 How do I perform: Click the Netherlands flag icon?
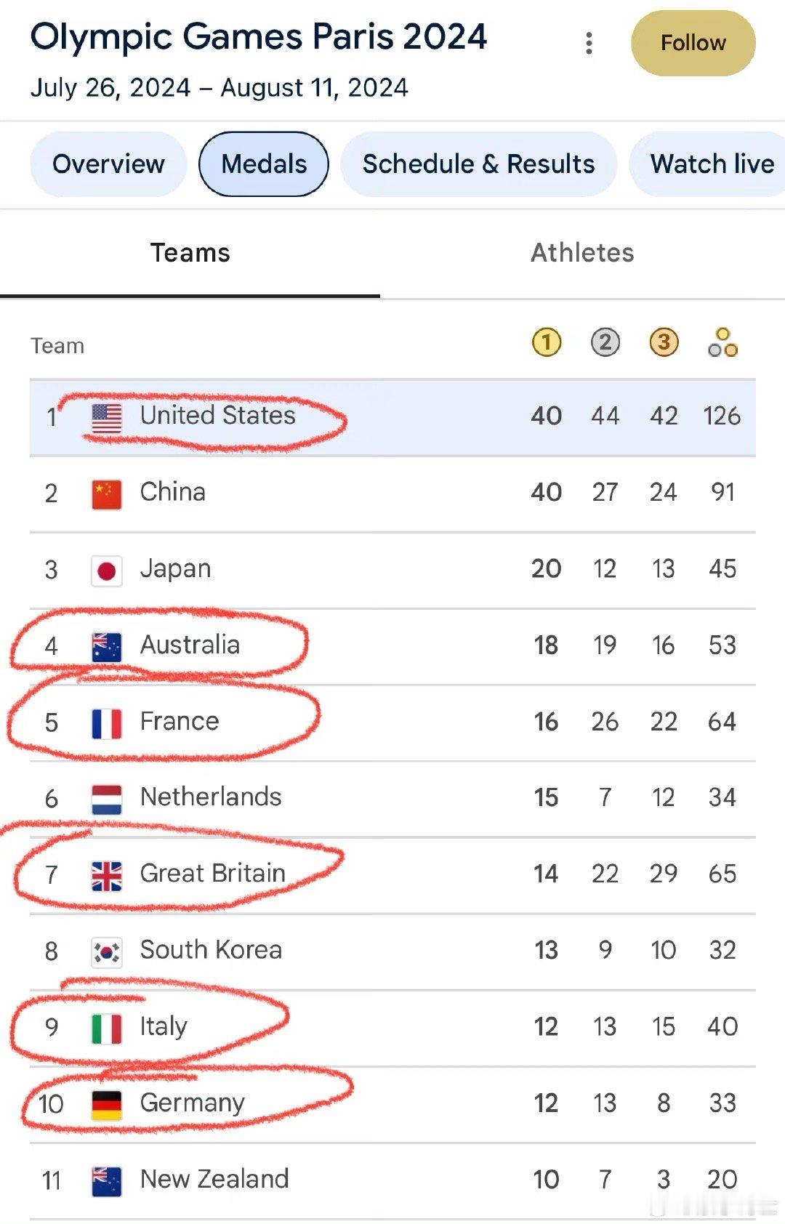pyautogui.click(x=107, y=800)
